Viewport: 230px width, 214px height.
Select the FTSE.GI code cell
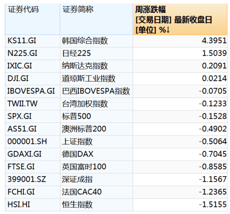pyautogui.click(x=33, y=167)
